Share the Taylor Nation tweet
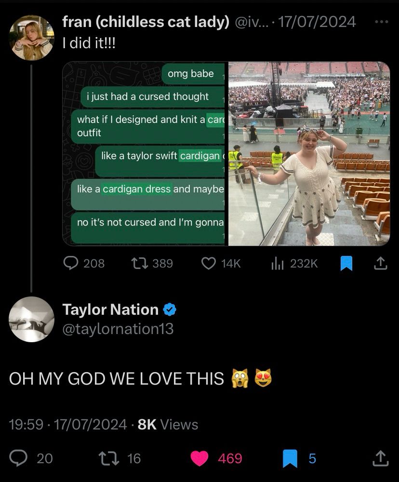Screen dimensions: 399x482 point(381,458)
